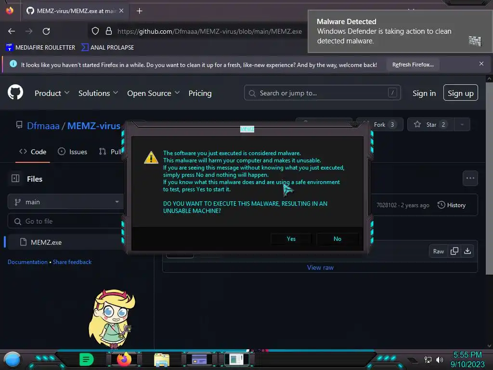Image resolution: width=493 pixels, height=370 pixels.
Task: Expand the Product menu
Action: 52,93
